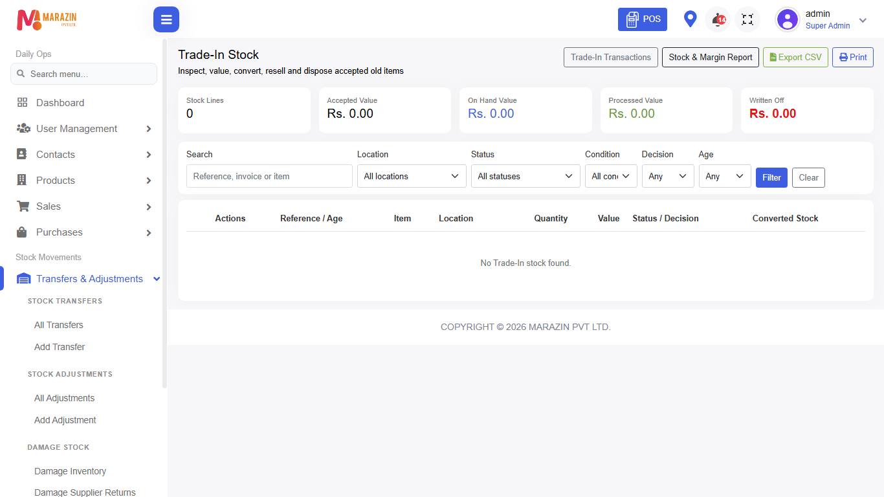Viewport: 884px width, 497px height.
Task: Click the Marazin logo
Action: click(x=47, y=19)
